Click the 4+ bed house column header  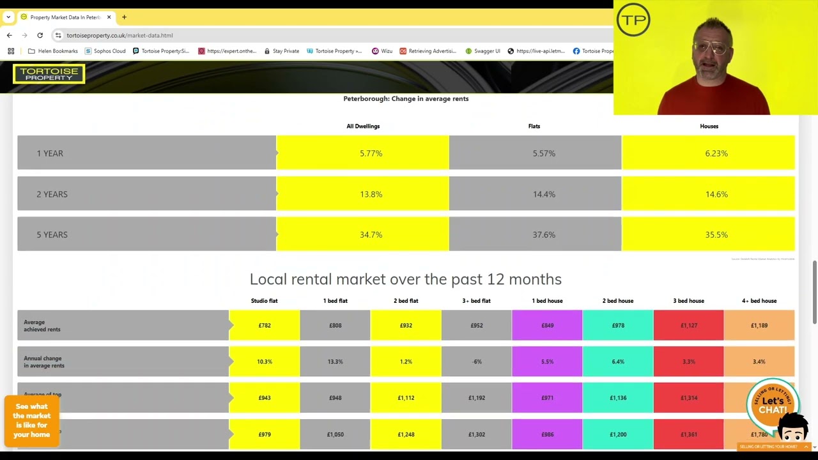coord(759,301)
